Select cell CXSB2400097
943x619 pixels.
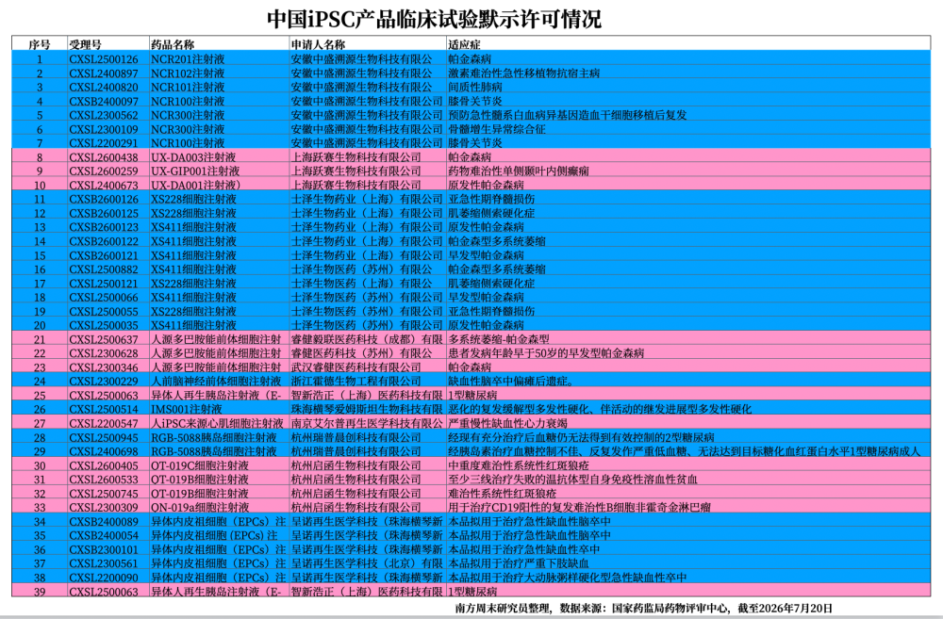pos(104,101)
